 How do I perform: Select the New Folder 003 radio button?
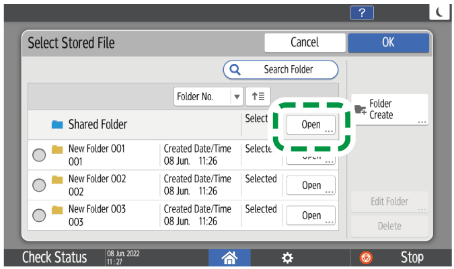[40, 215]
